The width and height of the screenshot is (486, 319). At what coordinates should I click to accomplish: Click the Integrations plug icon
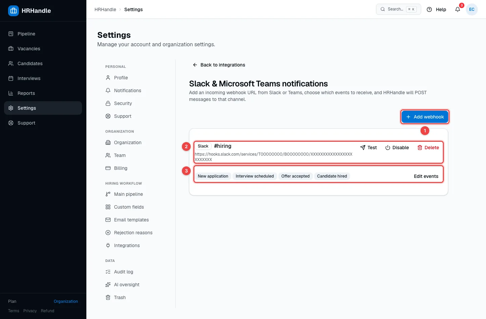pos(108,245)
